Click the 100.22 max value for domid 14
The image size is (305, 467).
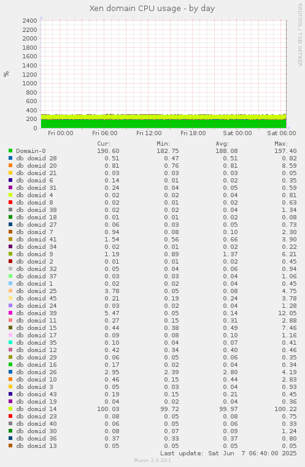tap(285, 409)
